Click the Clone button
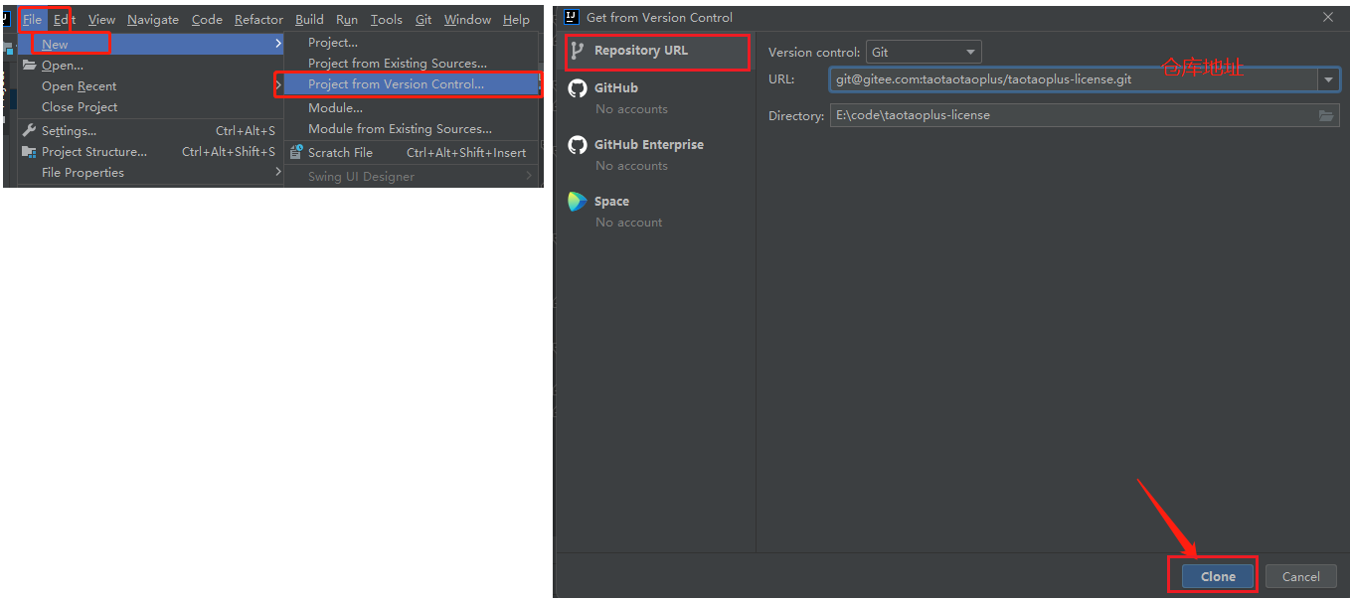 click(1218, 576)
